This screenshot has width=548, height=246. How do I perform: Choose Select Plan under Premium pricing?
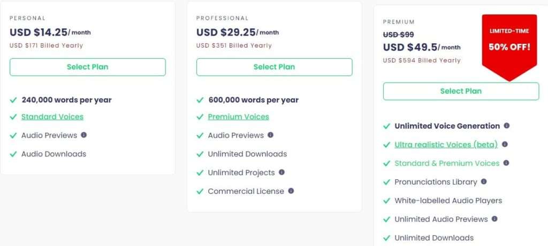coord(461,91)
